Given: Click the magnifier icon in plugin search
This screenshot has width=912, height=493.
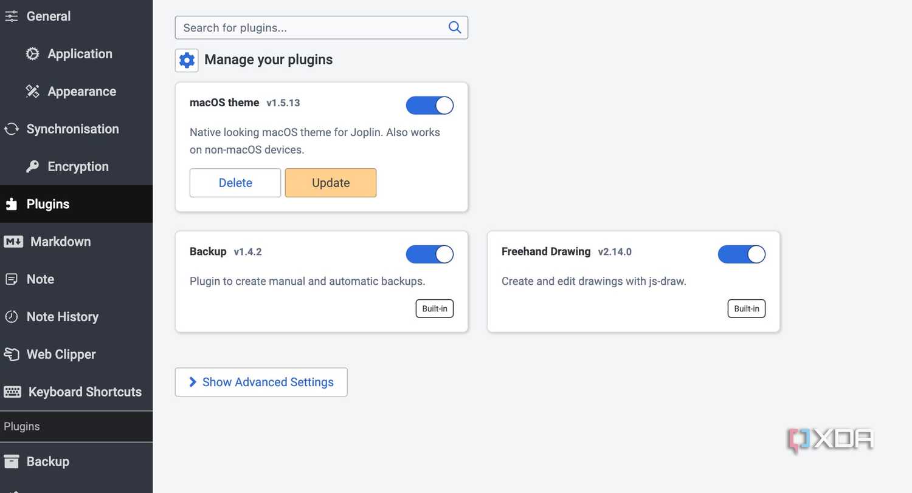Looking at the screenshot, I should coord(454,27).
